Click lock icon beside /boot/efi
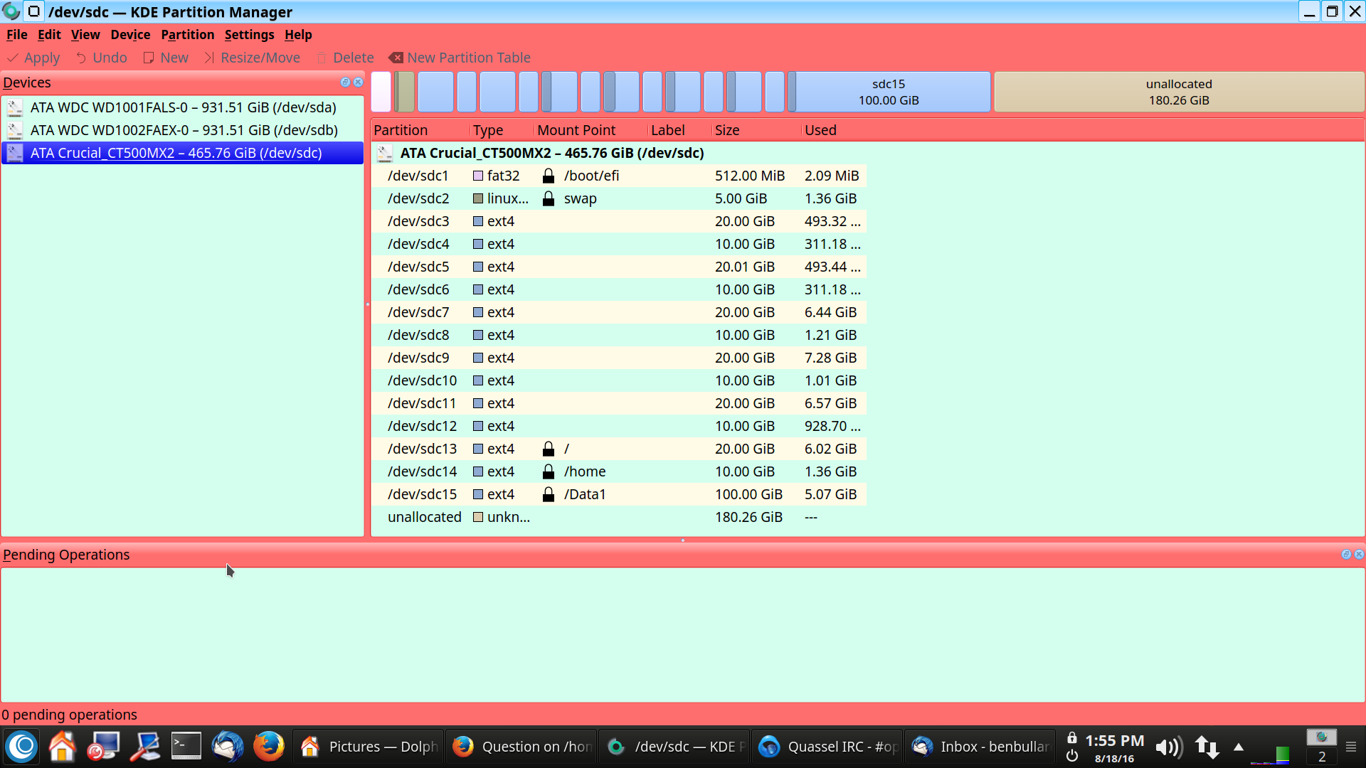Image resolution: width=1366 pixels, height=768 pixels. coord(549,176)
